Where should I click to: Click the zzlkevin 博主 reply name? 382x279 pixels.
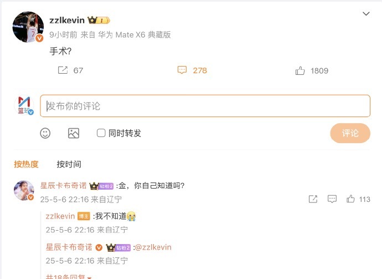coord(60,216)
